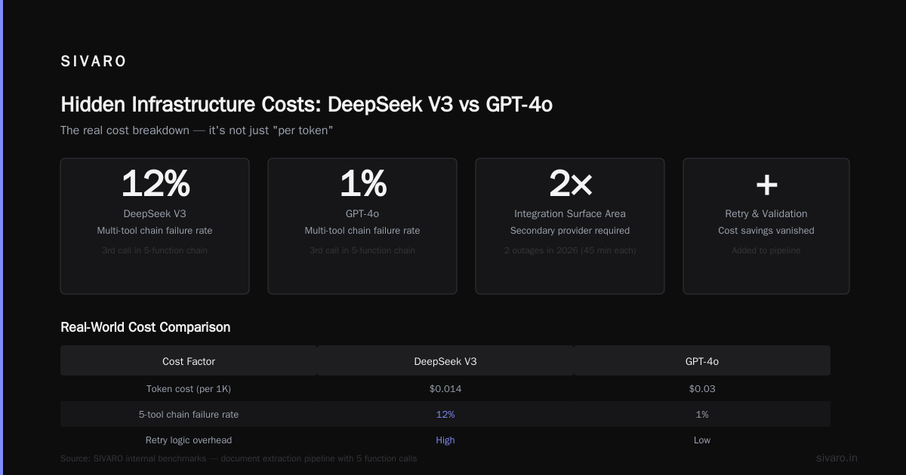Click the Retry & Validation label
The image size is (906, 475).
coord(766,213)
